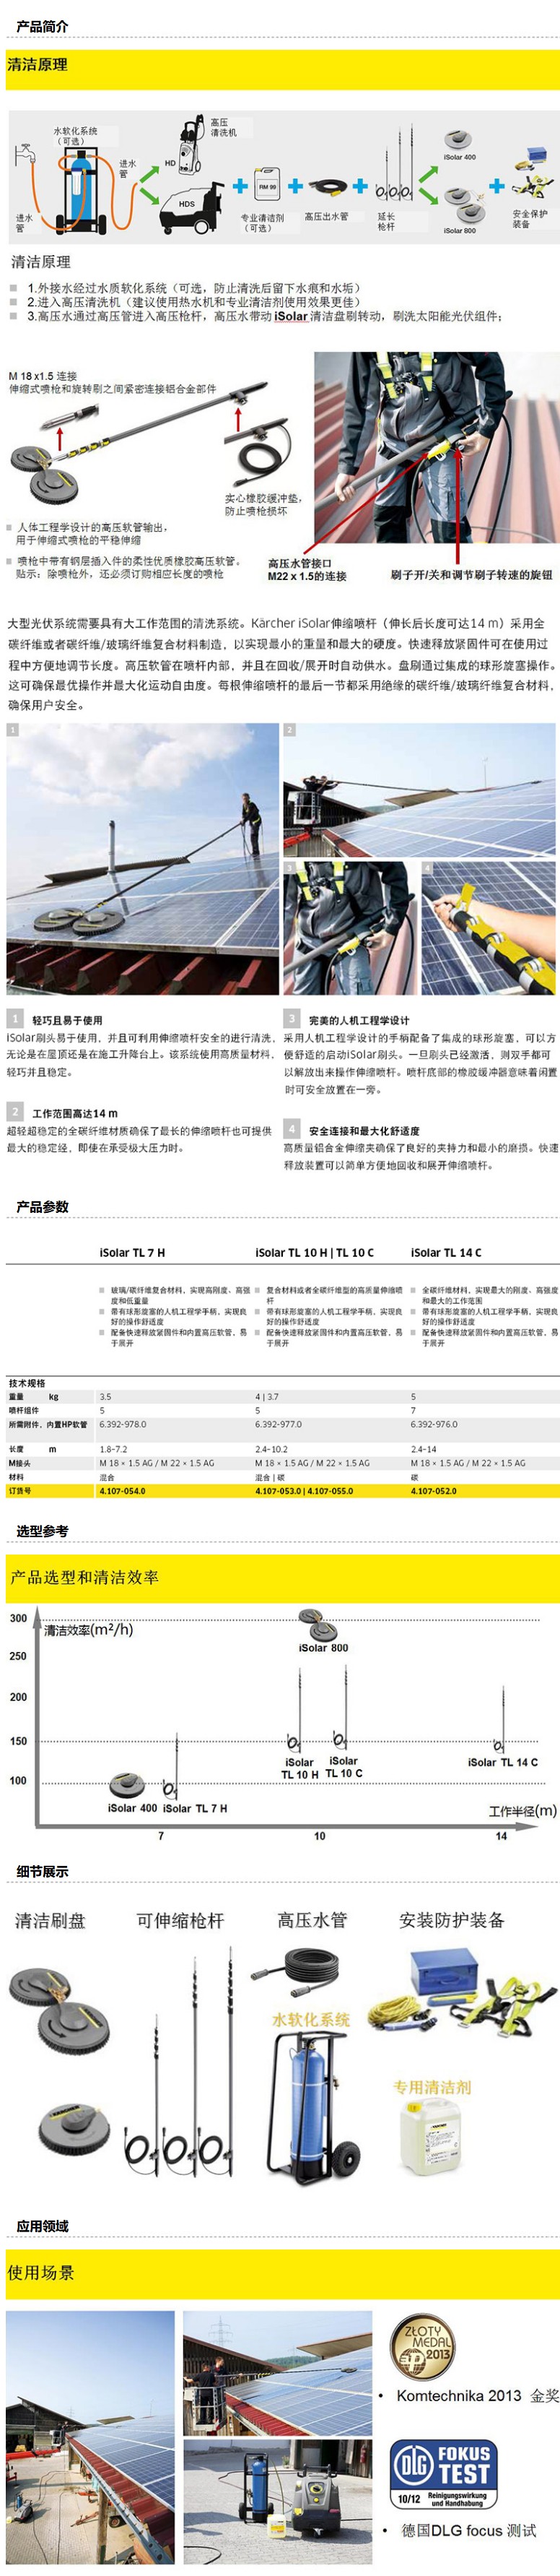Click the number 1 badge beside 轻巧且易于使用
The image size is (560, 2576).
pyautogui.click(x=14, y=1018)
